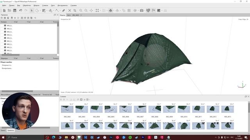Open reference settings icon in Привязка toolbar
Screen dimensions: 250x140
tap(35, 18)
